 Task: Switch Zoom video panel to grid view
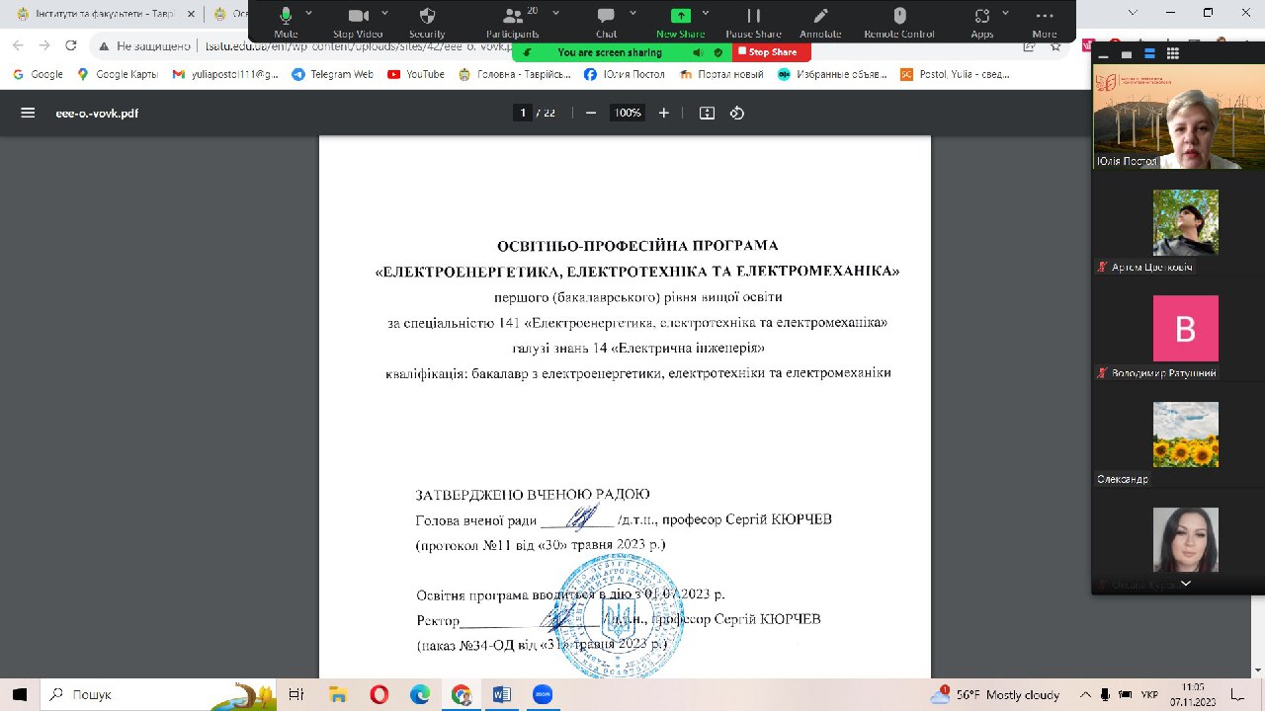click(1172, 52)
